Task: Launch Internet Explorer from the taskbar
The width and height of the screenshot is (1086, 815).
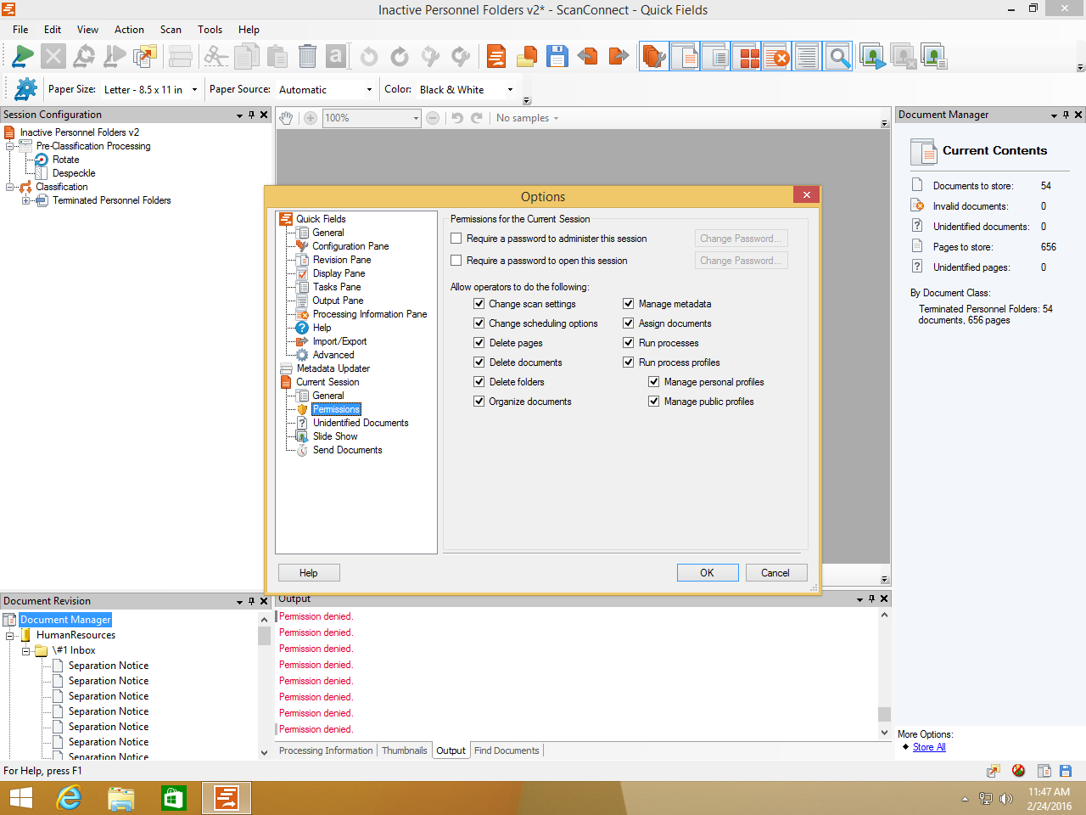Action: [69, 798]
